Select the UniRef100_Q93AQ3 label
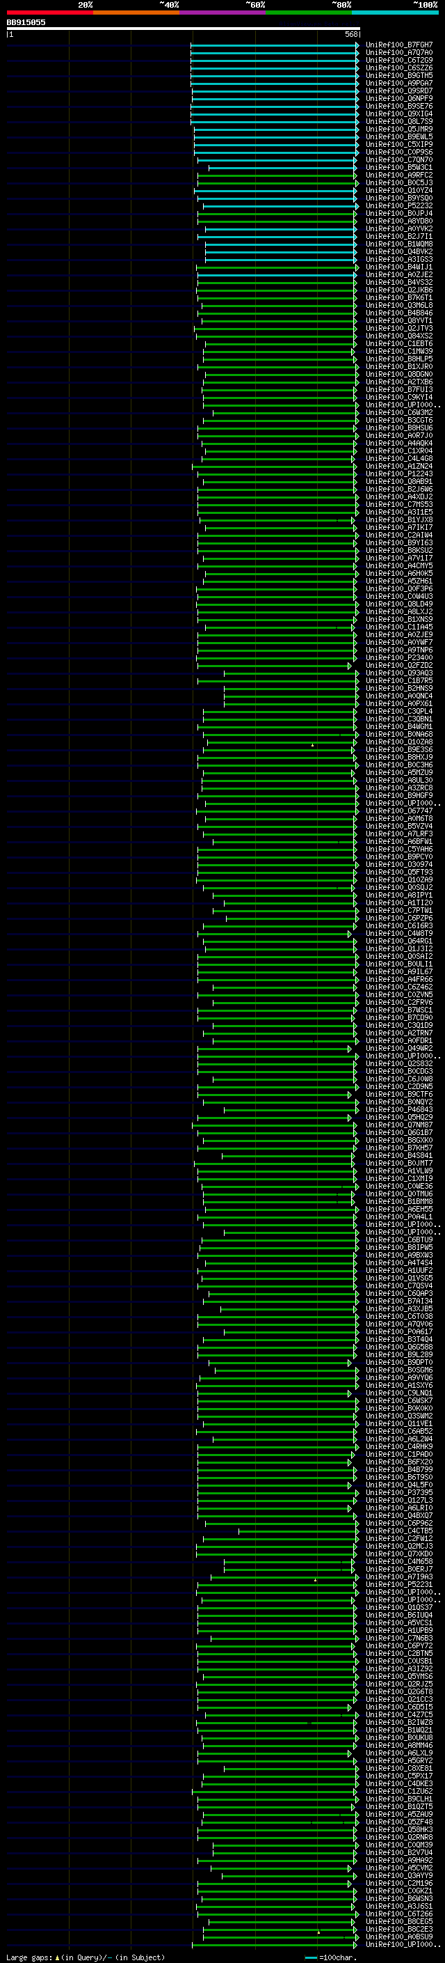The image size is (445, 1963). [399, 673]
